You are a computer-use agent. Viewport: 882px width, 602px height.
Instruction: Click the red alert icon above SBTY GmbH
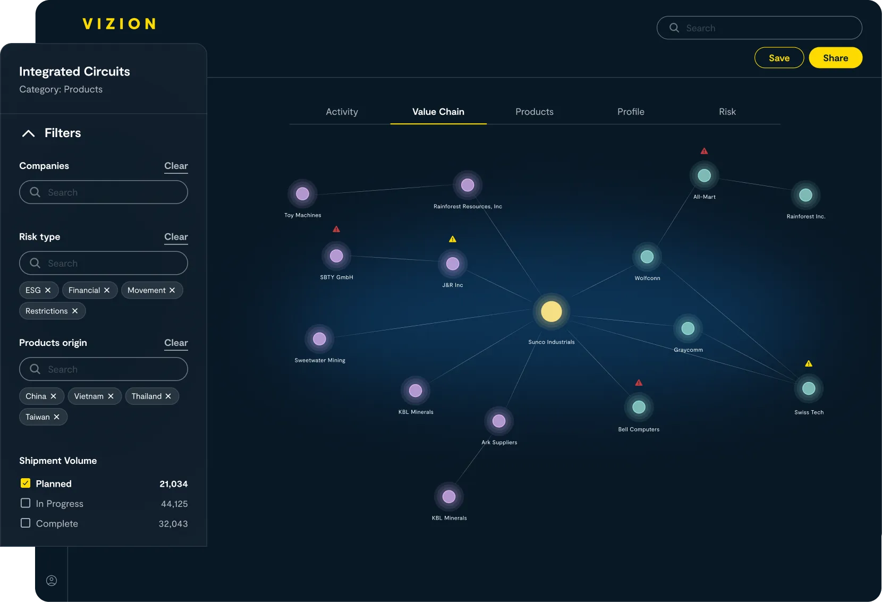click(336, 229)
